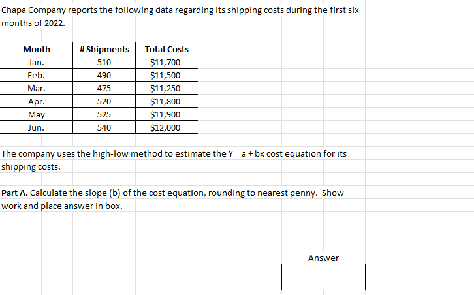Select shipments cell showing 540

click(x=104, y=127)
